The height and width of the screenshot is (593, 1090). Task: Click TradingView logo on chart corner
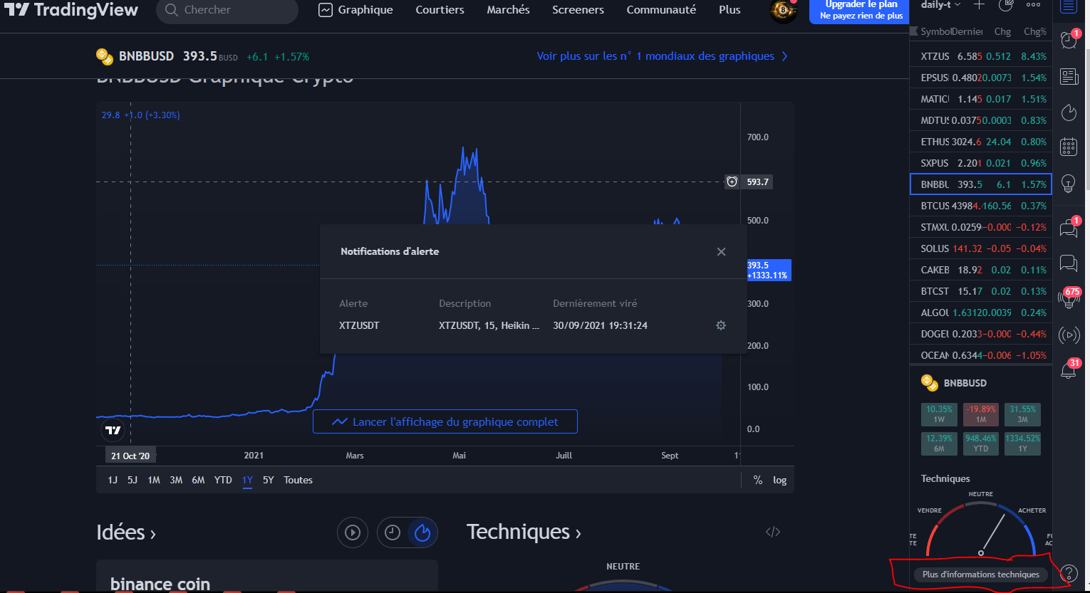pyautogui.click(x=113, y=430)
